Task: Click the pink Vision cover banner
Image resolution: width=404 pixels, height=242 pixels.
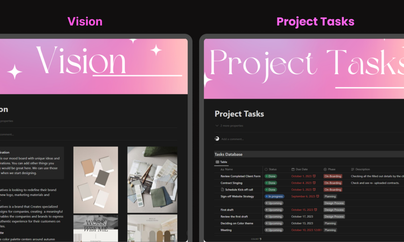Action: 94,66
